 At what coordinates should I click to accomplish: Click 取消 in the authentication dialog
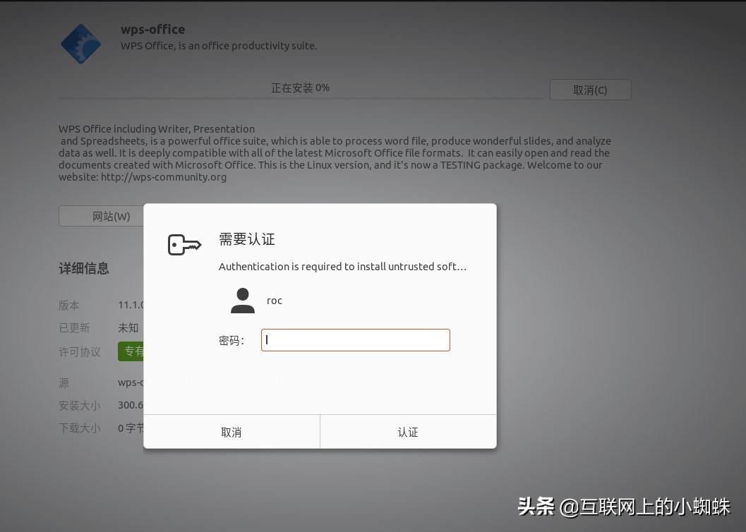tap(231, 432)
